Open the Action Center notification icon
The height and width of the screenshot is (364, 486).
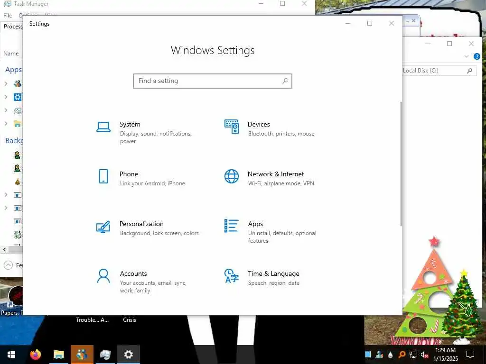pyautogui.click(x=470, y=355)
